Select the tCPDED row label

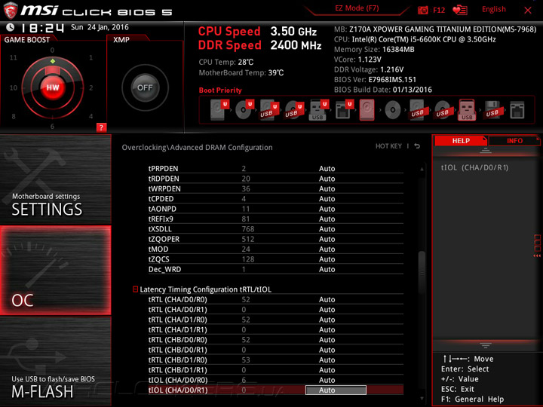tap(161, 199)
